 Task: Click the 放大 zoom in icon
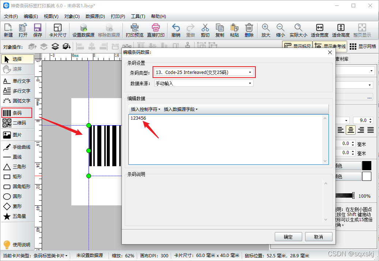pos(266,30)
